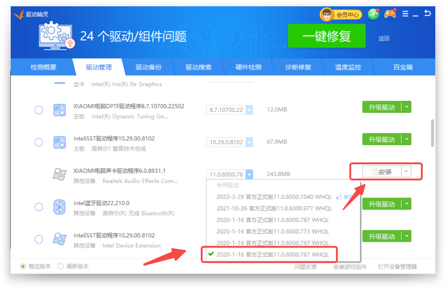Click the Intel Bluetooth driver icon
Viewport: 446px width, 289px height.
(x=59, y=207)
